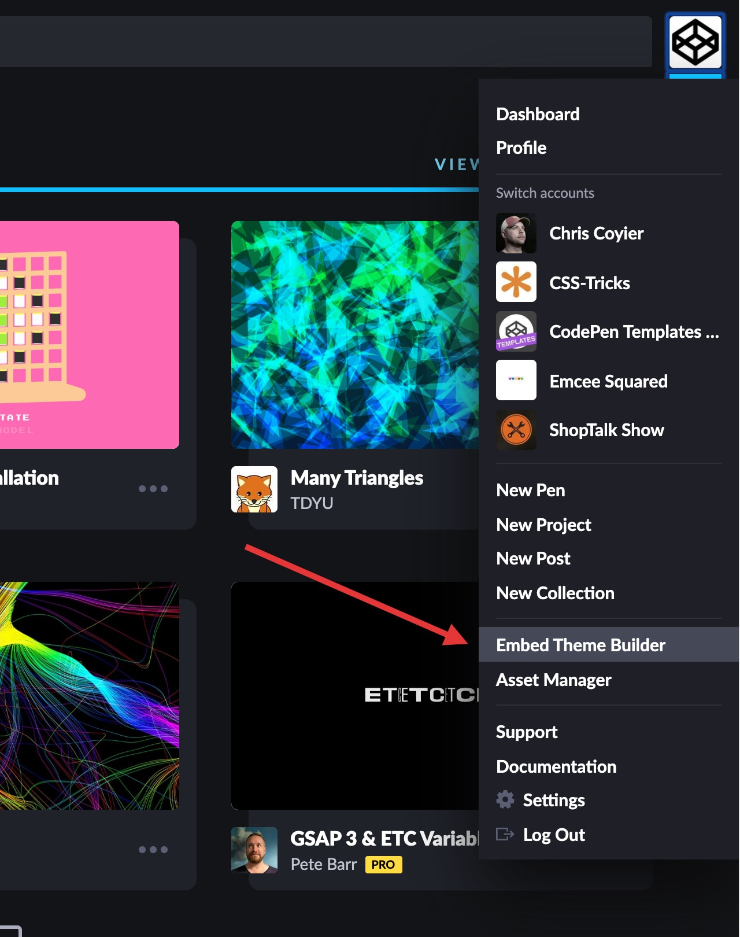This screenshot has width=740, height=937.
Task: Create a New Pen
Action: (530, 490)
